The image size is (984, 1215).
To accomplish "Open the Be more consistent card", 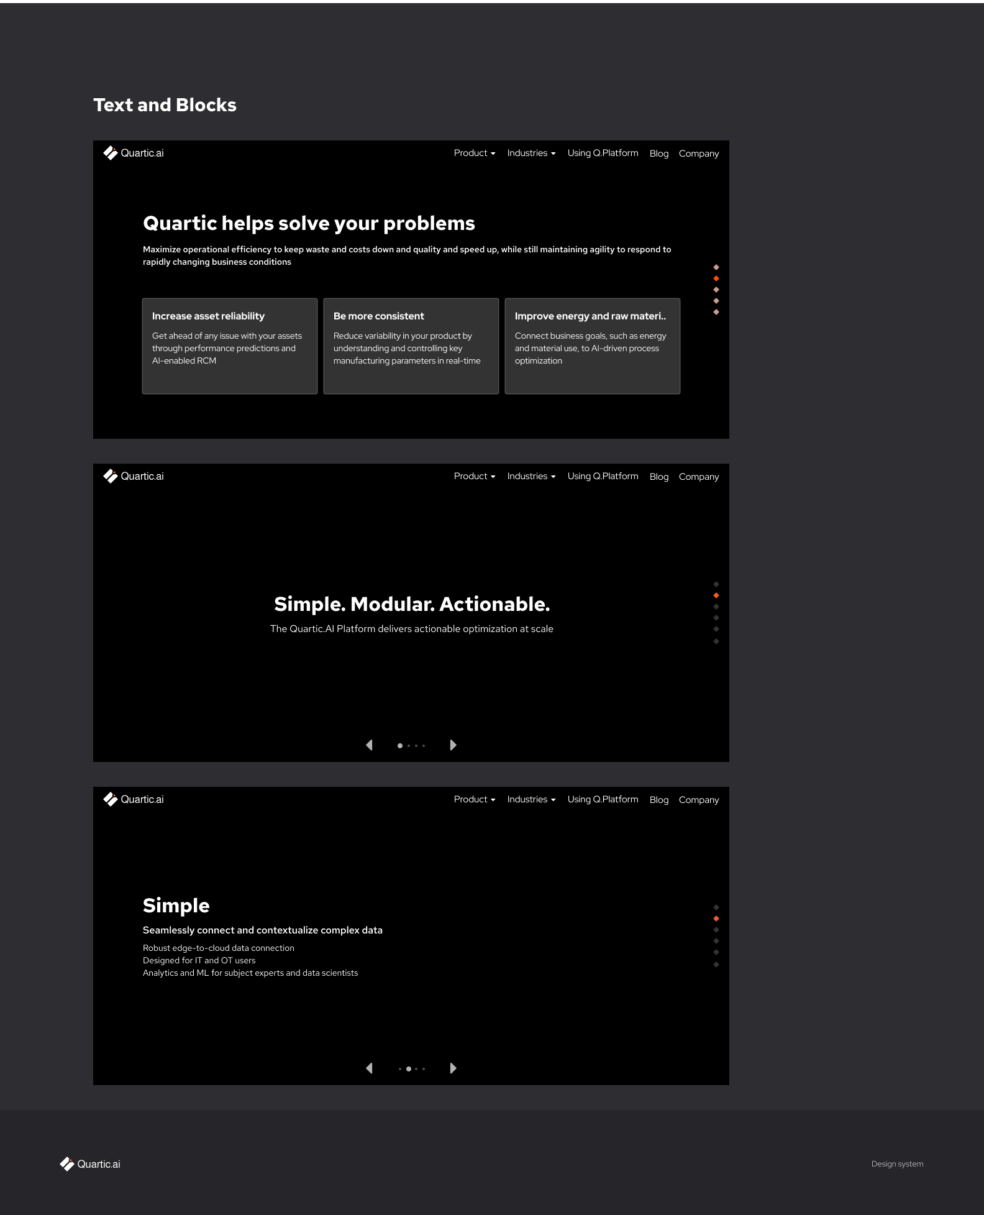I will pos(411,346).
